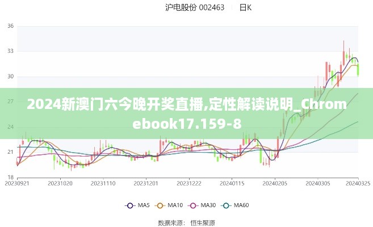Viewport: 373px width, 227px height.
Task: Click the 20240205 date axis label
Action: click(x=274, y=183)
